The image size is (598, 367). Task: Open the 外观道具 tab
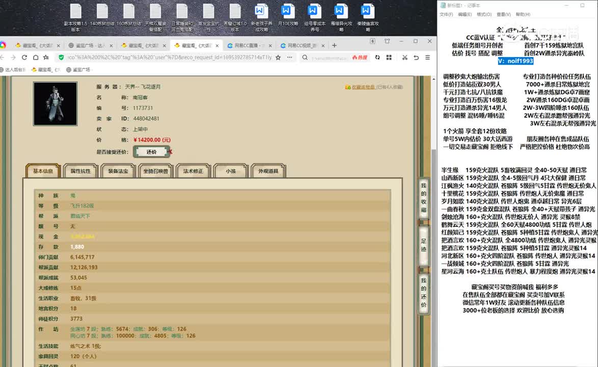point(268,171)
